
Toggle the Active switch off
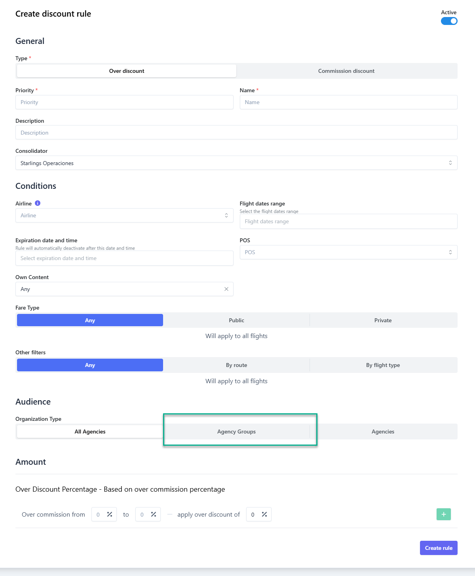tap(449, 21)
